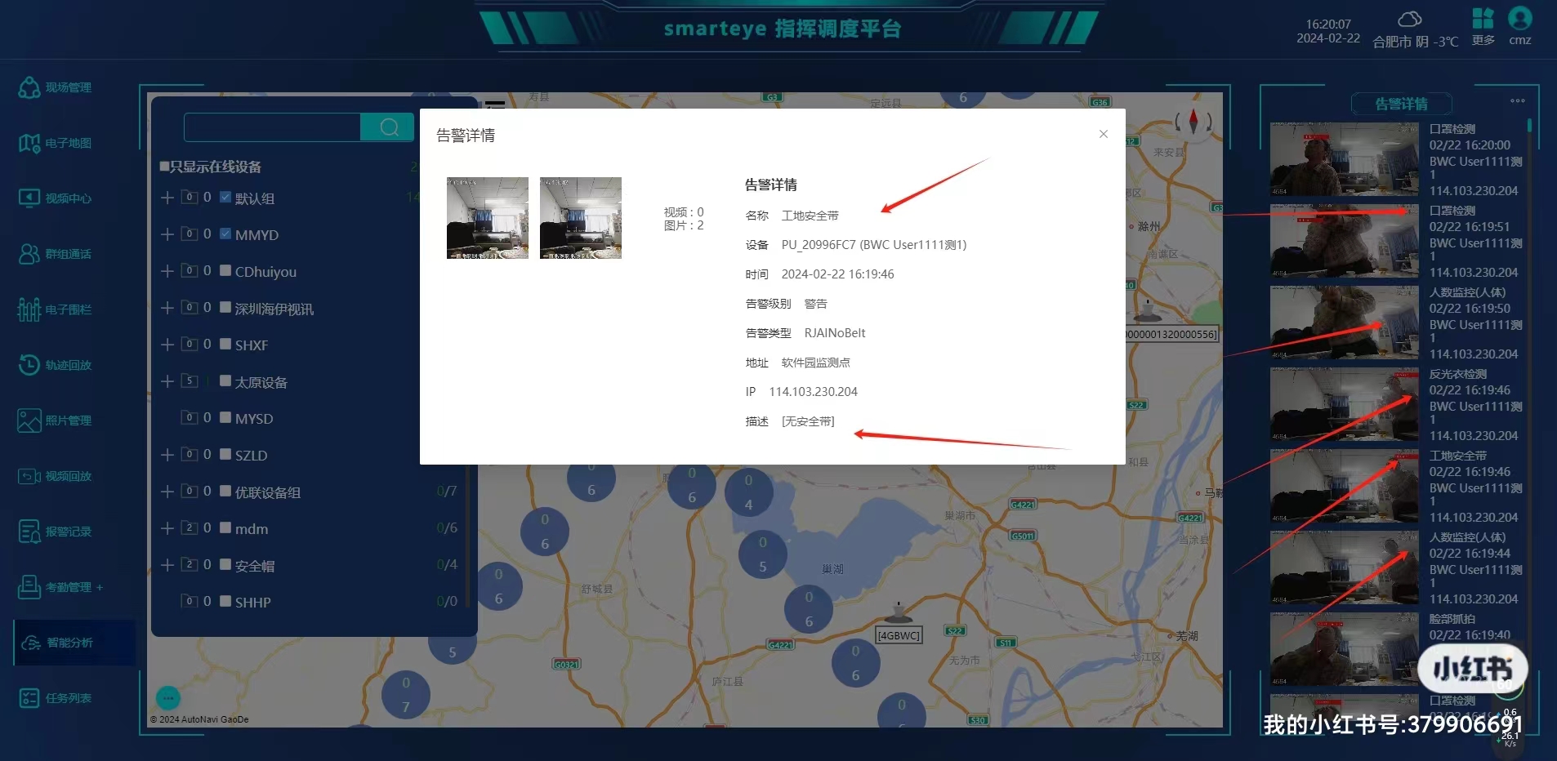The height and width of the screenshot is (761, 1557).
Task: Check the CDhuiyou checkbox
Action: (225, 271)
